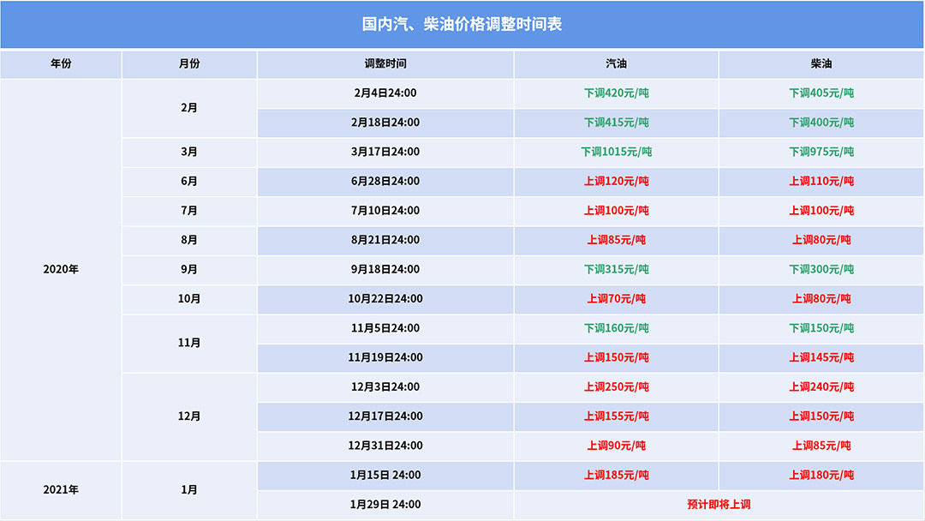This screenshot has height=521, width=925.
Task: Select the 柴油 column header
Action: pyautogui.click(x=821, y=63)
